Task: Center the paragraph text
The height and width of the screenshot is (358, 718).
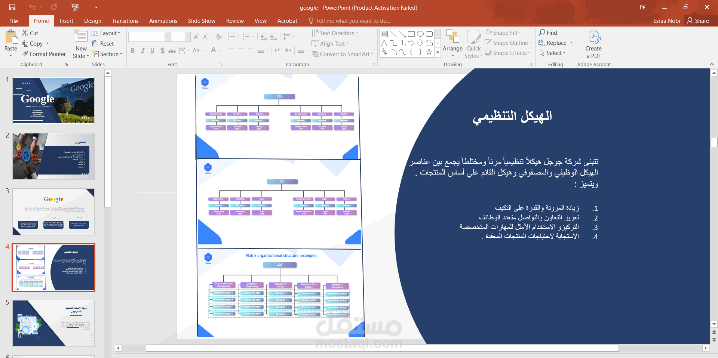Action: click(241, 50)
